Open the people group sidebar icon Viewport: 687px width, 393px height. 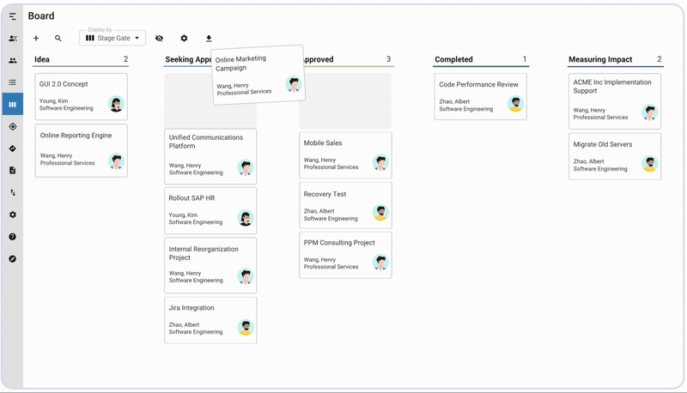click(x=12, y=61)
